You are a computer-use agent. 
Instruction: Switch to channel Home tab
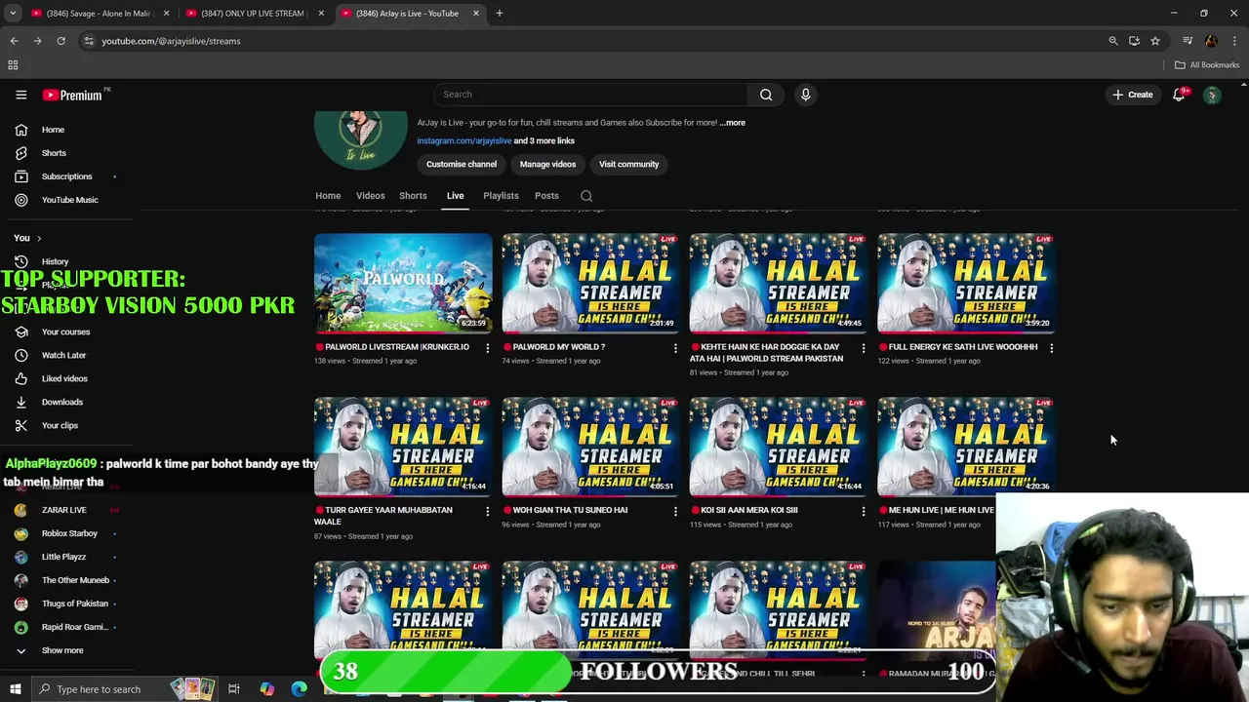pos(328,196)
